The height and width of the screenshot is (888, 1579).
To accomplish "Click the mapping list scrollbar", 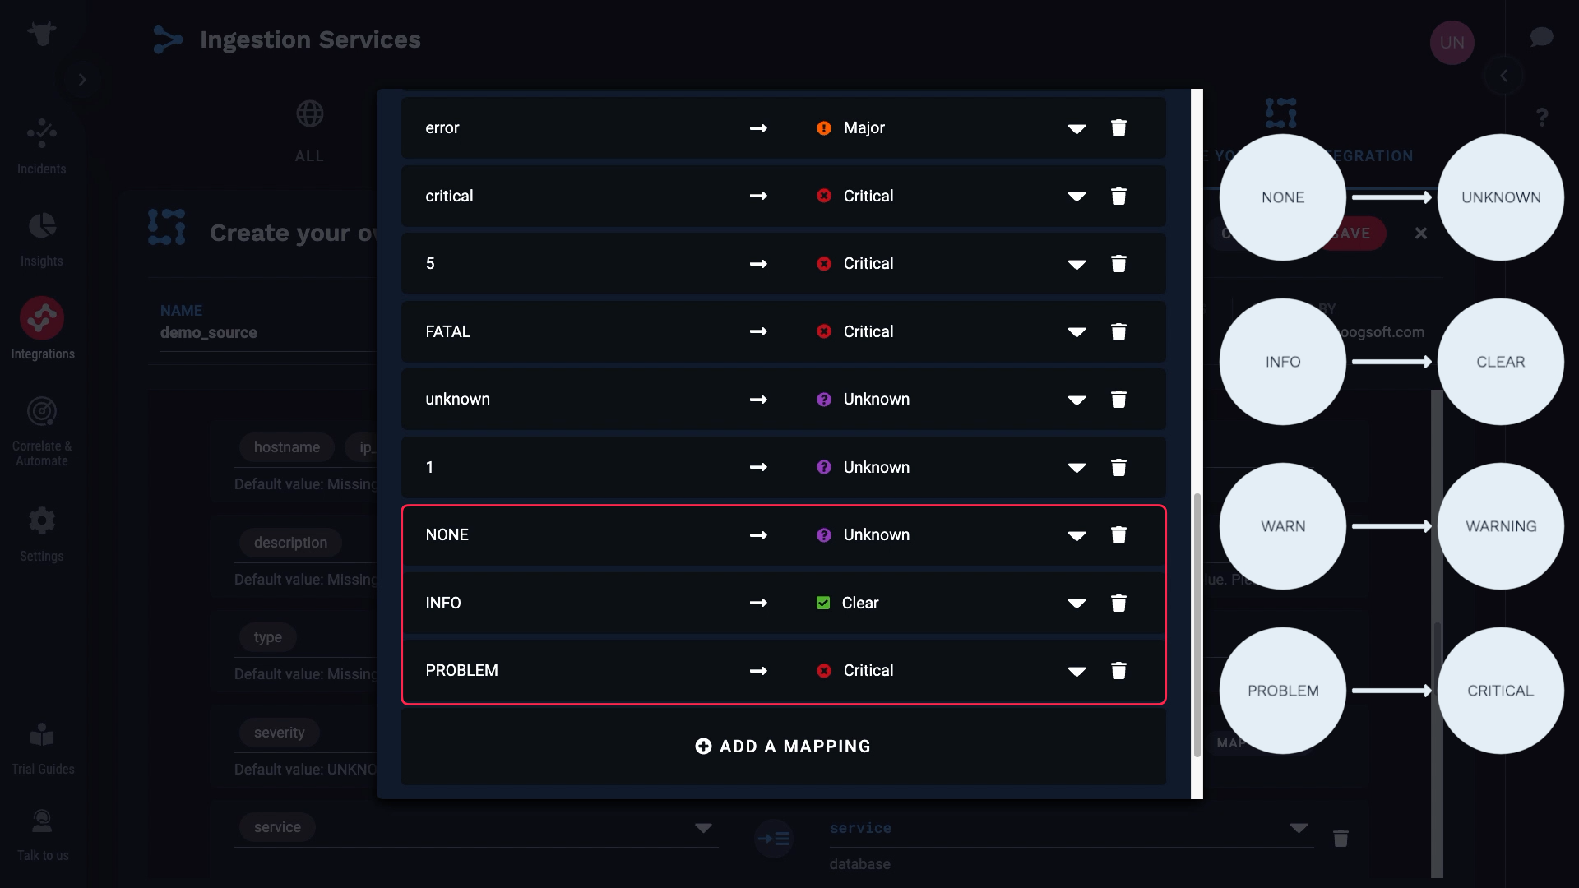I will (1197, 625).
